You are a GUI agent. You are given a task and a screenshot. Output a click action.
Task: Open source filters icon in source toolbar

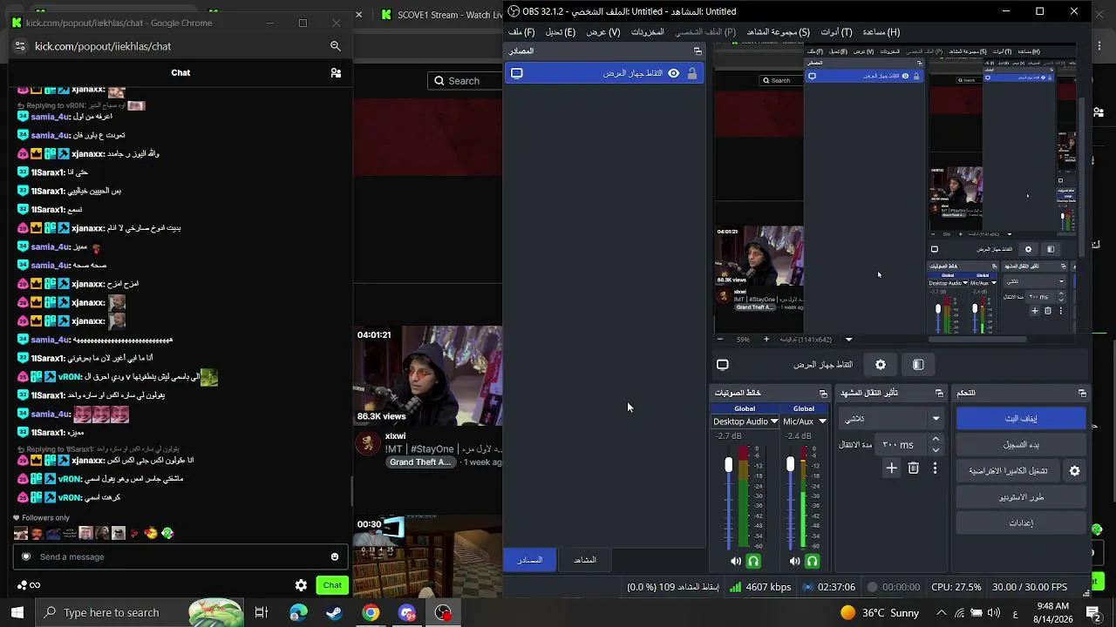click(918, 365)
